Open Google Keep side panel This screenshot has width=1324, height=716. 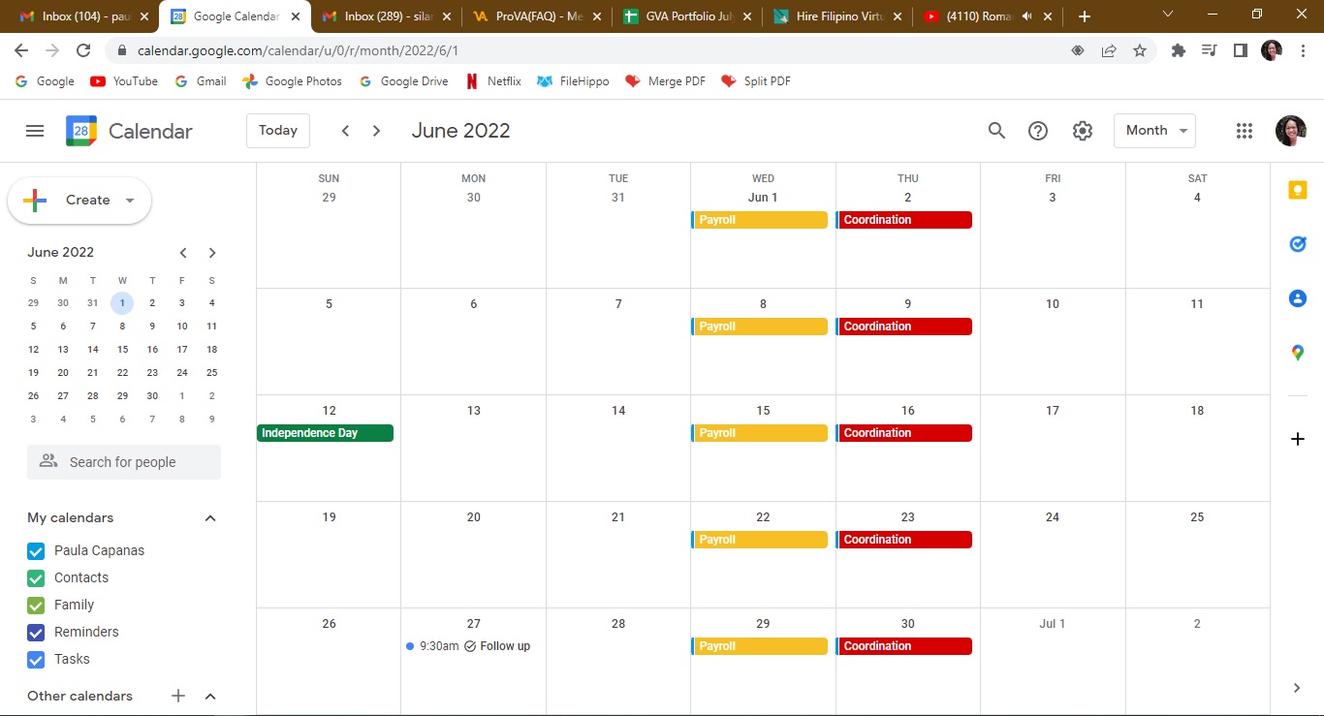tap(1298, 191)
